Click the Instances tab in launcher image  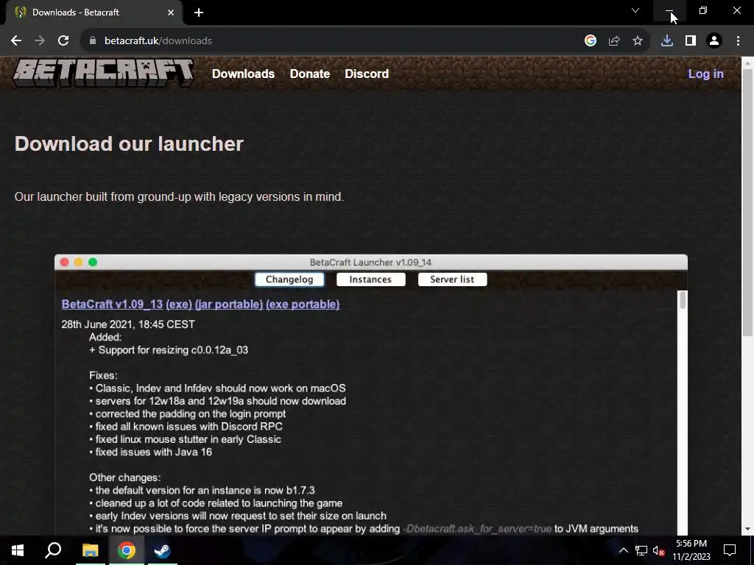click(x=370, y=280)
